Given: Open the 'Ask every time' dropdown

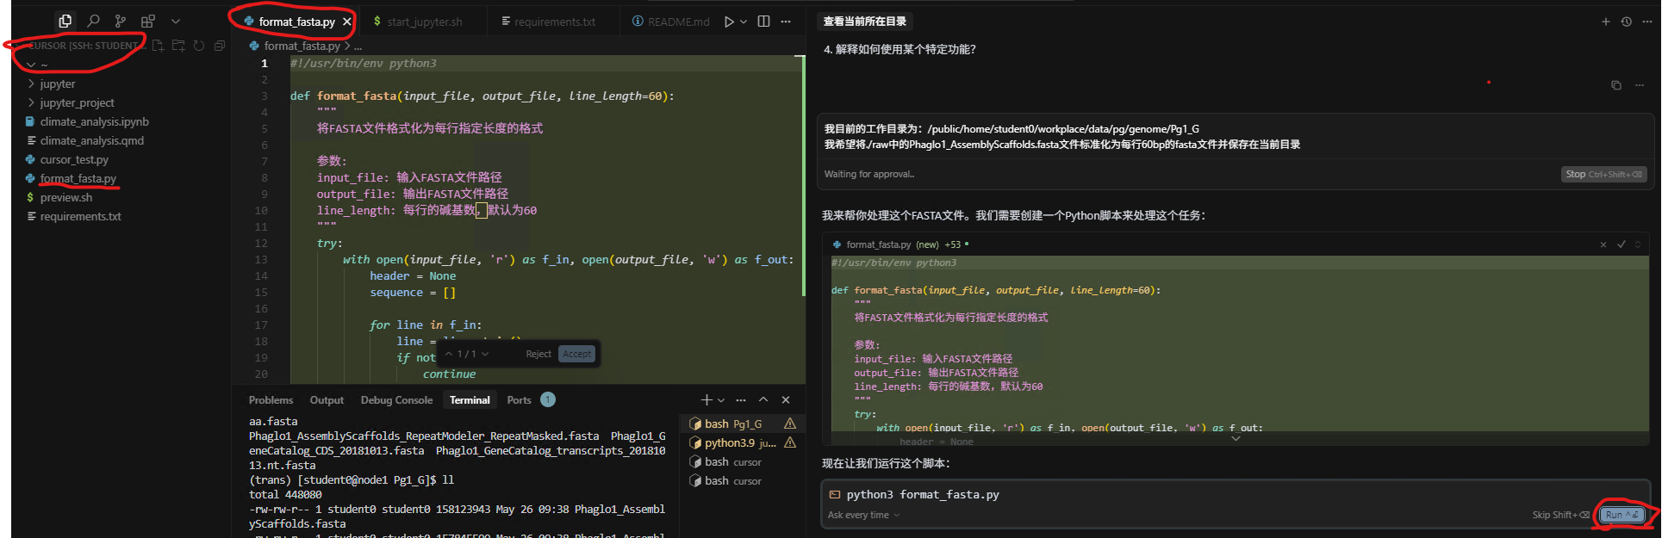Looking at the screenshot, I should click(x=863, y=515).
